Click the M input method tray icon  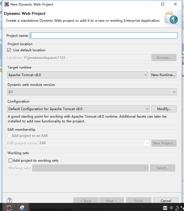(165, 208)
